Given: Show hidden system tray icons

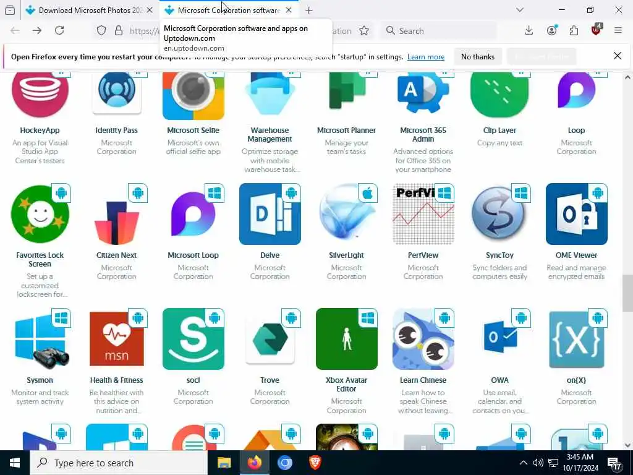Looking at the screenshot, I should [523, 463].
